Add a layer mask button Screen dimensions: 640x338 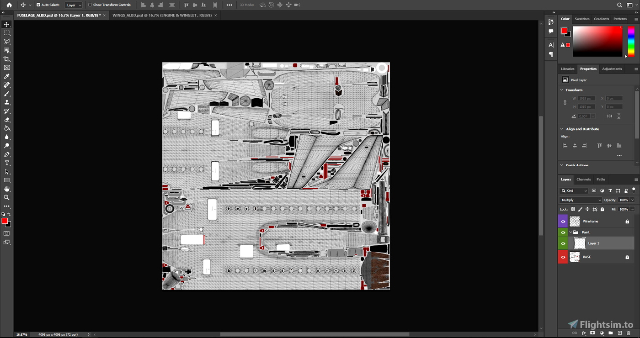point(592,333)
